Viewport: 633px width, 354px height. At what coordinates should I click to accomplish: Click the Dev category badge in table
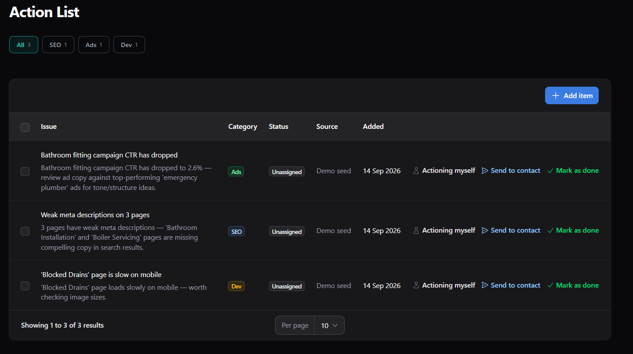pos(236,286)
